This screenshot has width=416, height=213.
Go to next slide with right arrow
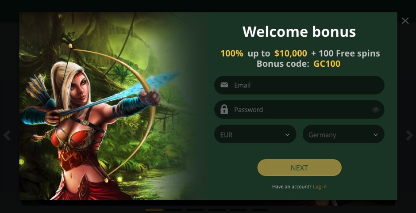[x=409, y=135]
